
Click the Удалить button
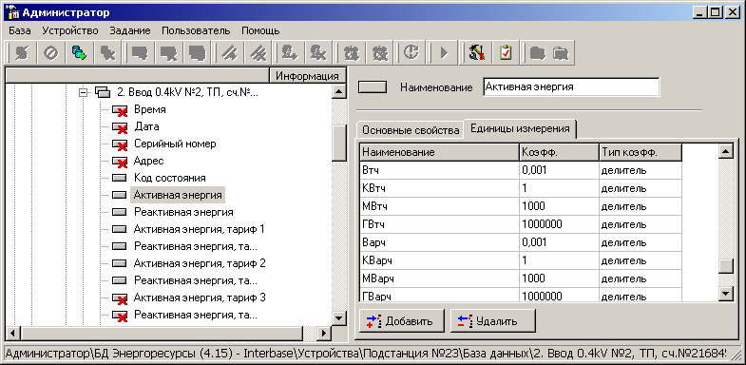pyautogui.click(x=492, y=320)
